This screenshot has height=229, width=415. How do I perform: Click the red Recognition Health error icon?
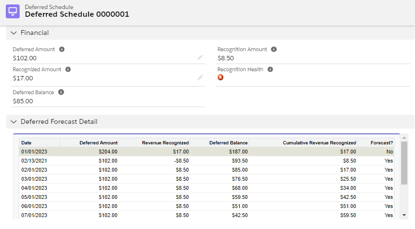click(220, 77)
